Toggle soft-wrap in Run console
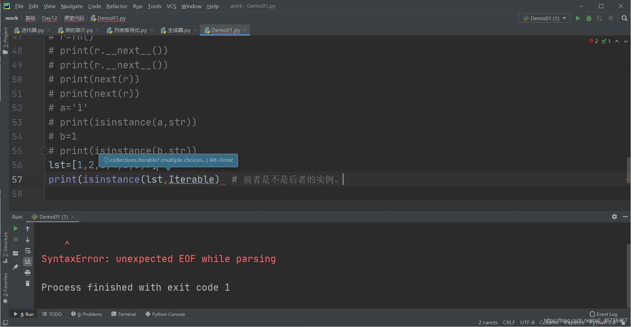 click(28, 251)
